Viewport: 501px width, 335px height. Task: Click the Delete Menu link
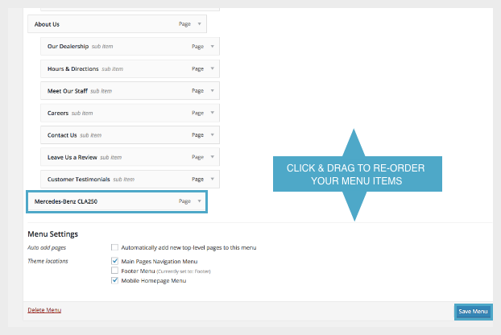click(x=44, y=310)
